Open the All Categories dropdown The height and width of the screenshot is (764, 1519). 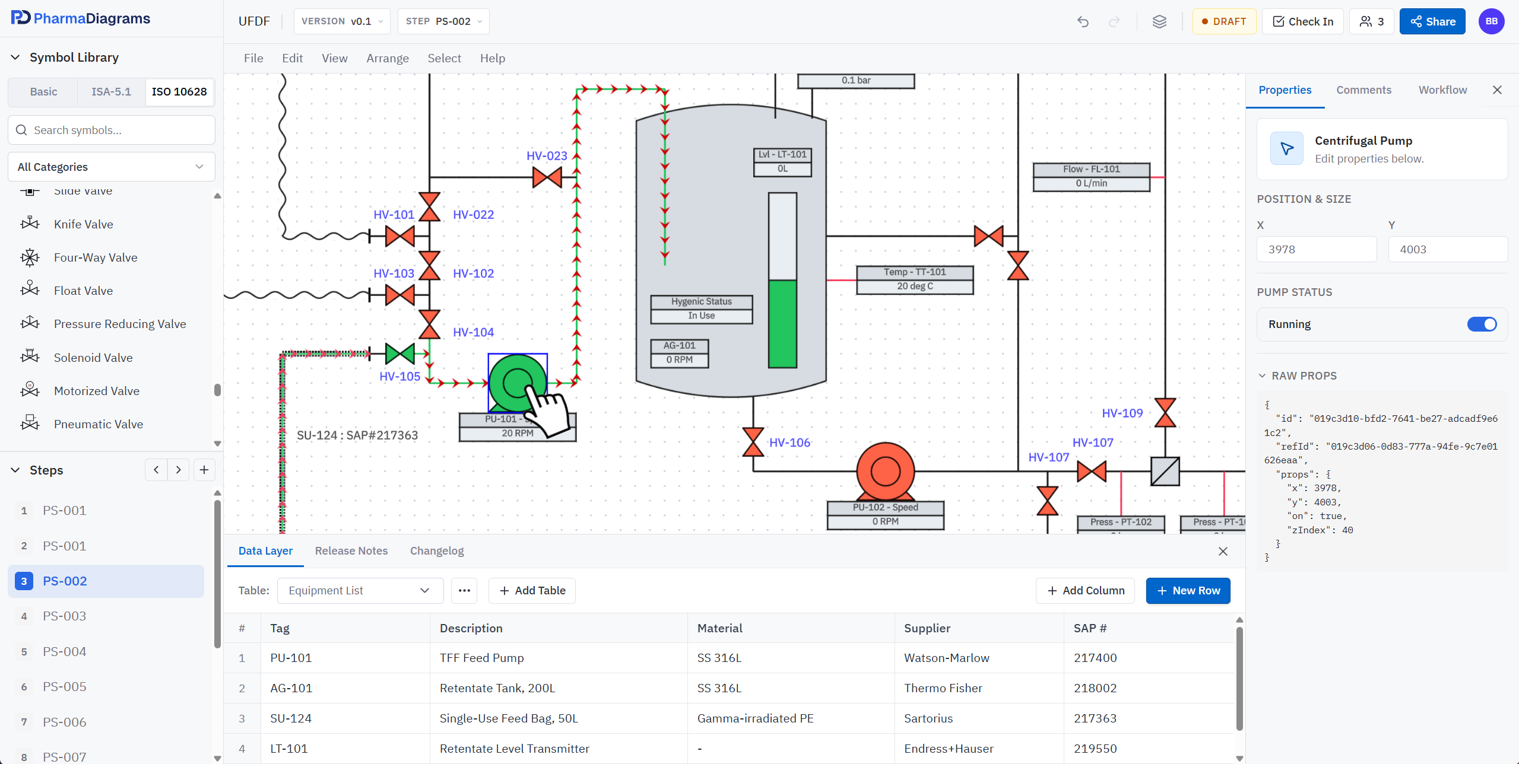click(x=111, y=167)
